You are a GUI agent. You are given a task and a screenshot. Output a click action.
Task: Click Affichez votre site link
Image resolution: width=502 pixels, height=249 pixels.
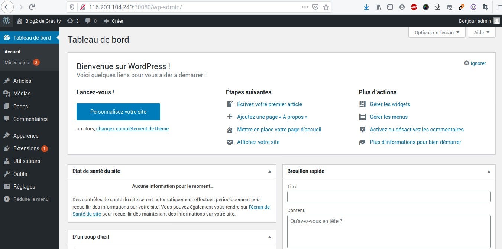[258, 142]
